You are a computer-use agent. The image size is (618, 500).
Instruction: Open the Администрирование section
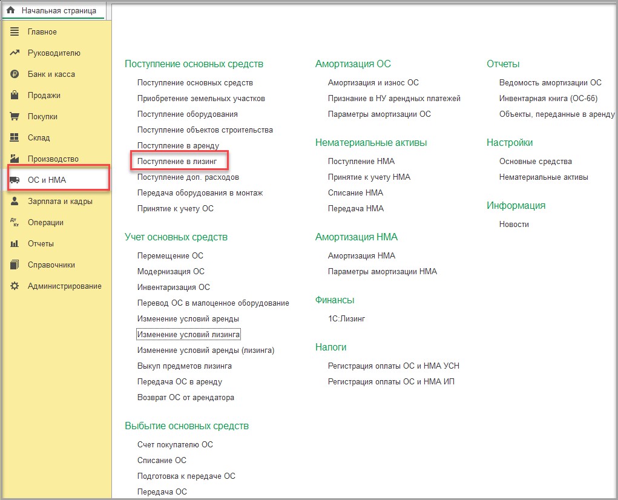click(65, 286)
